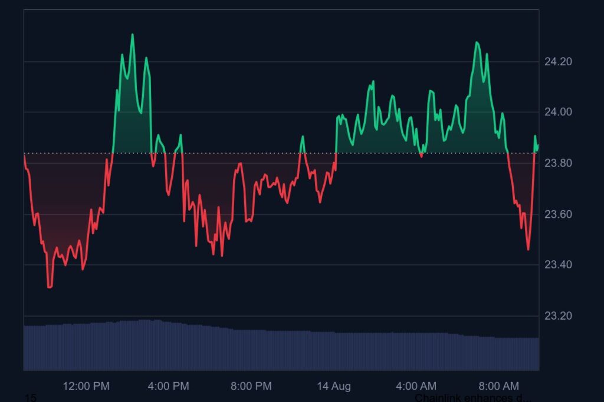Viewport: 604px width, 402px height.
Task: Click the 12:00 PM time label
Action: (86, 386)
